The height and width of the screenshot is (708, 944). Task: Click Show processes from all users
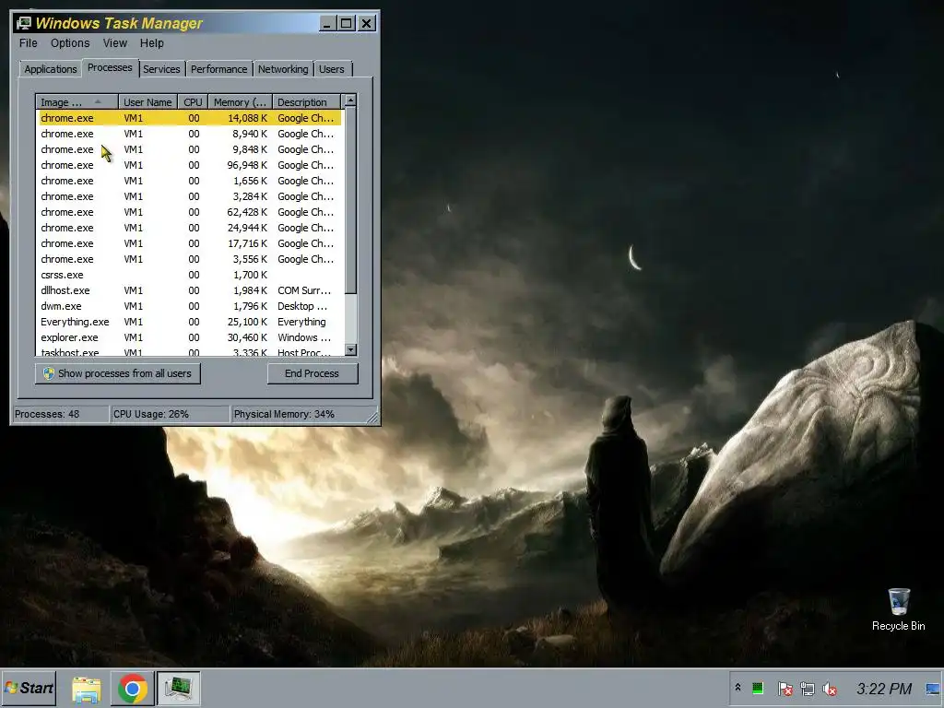[x=117, y=373]
